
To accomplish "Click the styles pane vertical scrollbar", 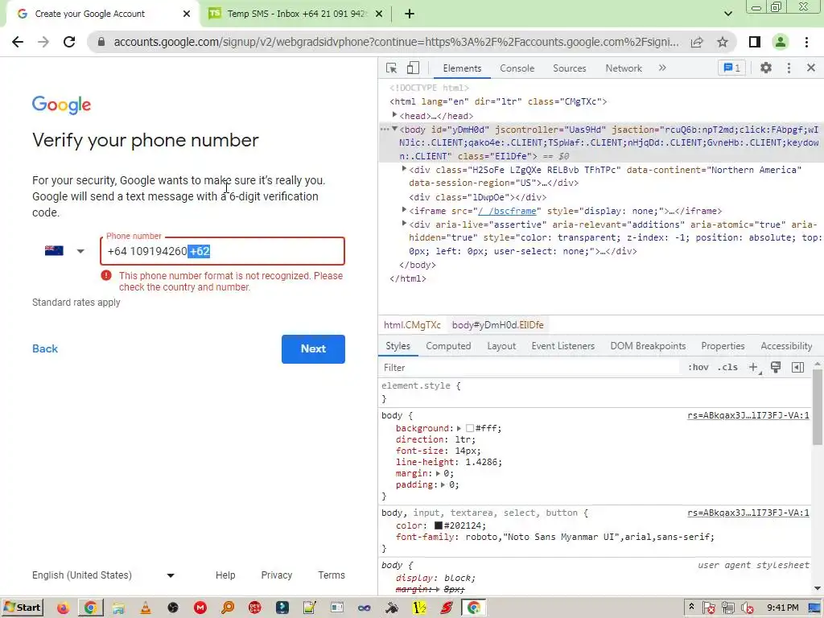I will 818,407.
